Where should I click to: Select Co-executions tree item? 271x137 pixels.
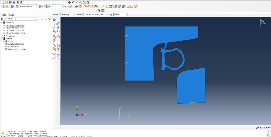coord(14,47)
